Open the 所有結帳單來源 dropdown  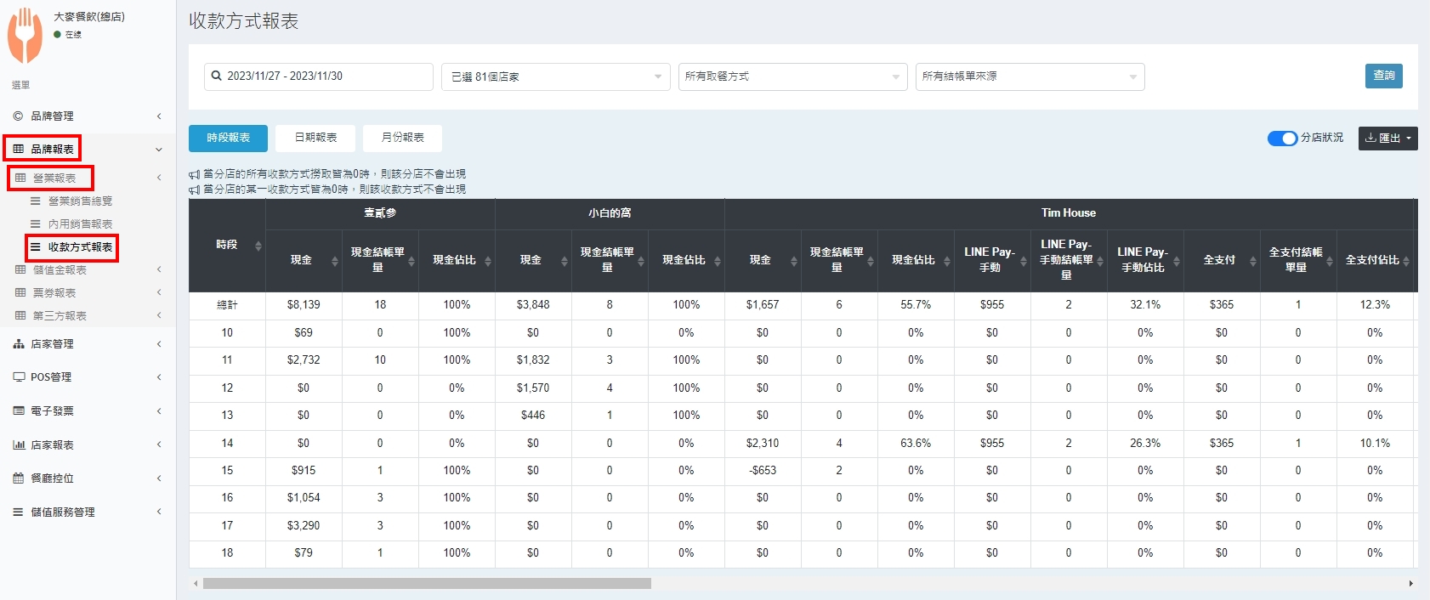1030,76
